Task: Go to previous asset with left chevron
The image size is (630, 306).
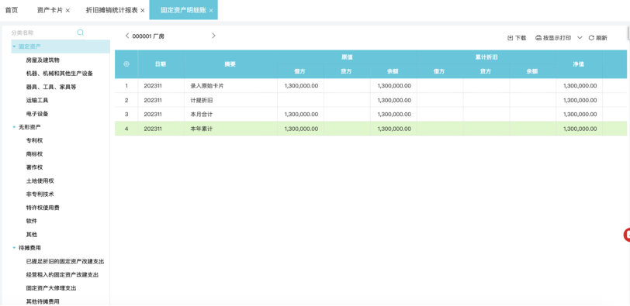Action: (127, 36)
